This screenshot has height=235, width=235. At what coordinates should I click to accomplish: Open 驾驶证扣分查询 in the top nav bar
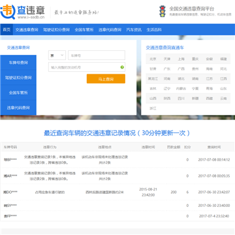point(56,29)
